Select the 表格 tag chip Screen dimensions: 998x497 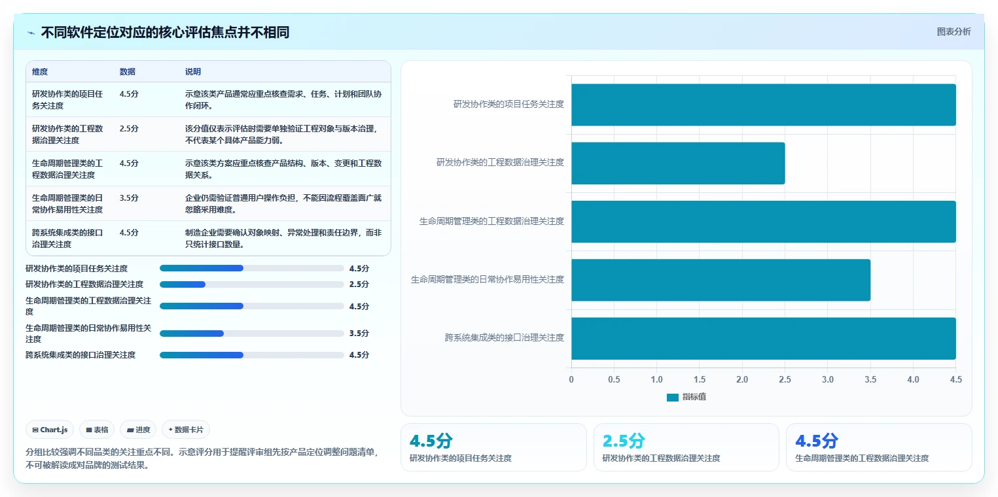(97, 430)
